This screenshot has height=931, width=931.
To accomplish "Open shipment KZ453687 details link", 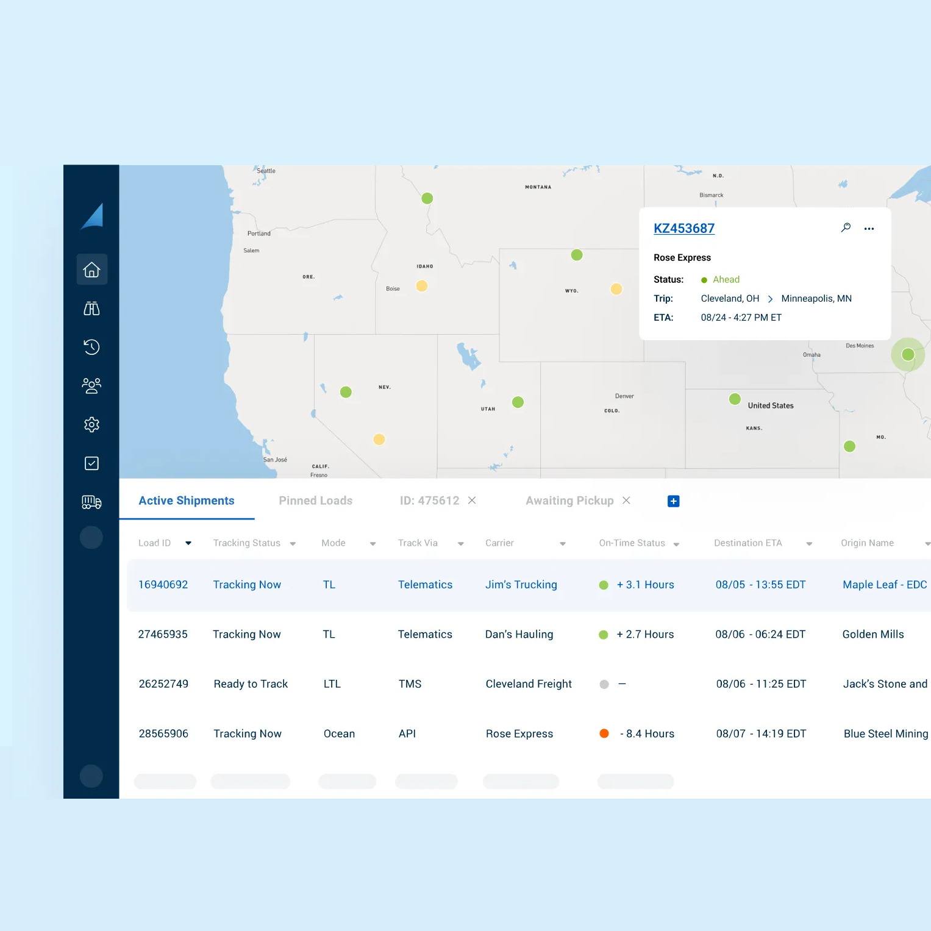I will 684,228.
